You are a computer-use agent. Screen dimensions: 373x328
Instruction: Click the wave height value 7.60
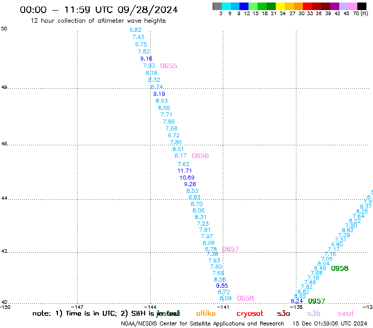click(216, 267)
